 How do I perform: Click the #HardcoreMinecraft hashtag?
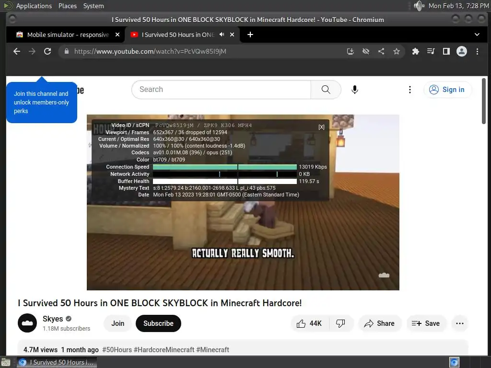[x=164, y=349]
